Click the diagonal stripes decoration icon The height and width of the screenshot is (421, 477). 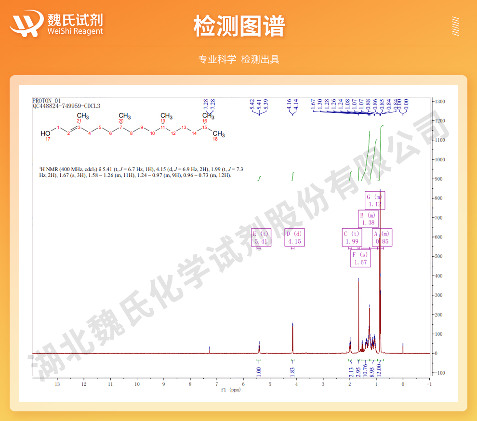455,26
